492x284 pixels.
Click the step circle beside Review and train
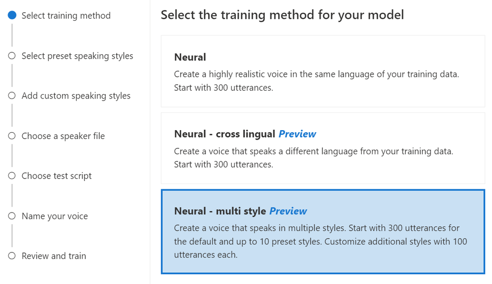(x=12, y=256)
